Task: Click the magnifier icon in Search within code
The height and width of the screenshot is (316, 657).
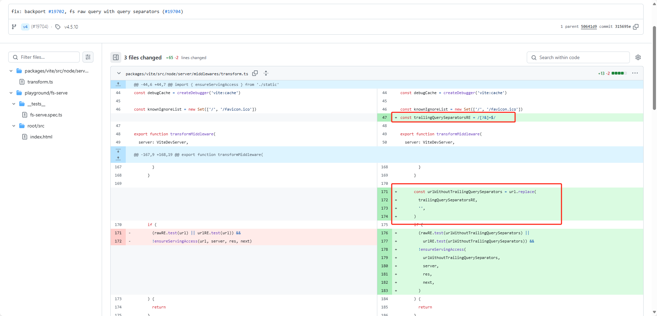Action: (534, 58)
